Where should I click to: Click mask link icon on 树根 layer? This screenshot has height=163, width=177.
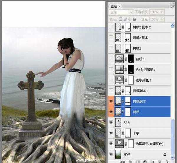123,112
